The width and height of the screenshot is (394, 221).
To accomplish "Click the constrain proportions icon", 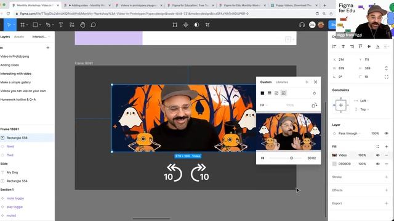I will pyautogui.click(x=387, y=68).
